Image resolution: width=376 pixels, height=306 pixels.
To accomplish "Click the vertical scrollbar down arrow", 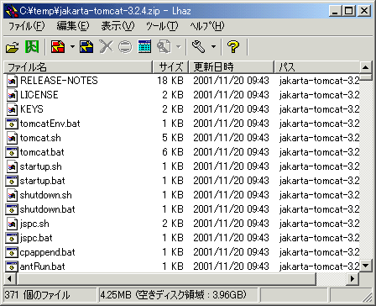I will [x=366, y=266].
